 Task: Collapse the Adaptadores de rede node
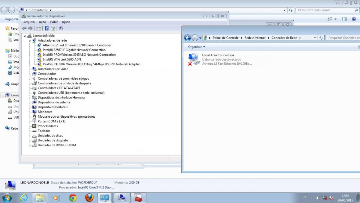(30, 40)
